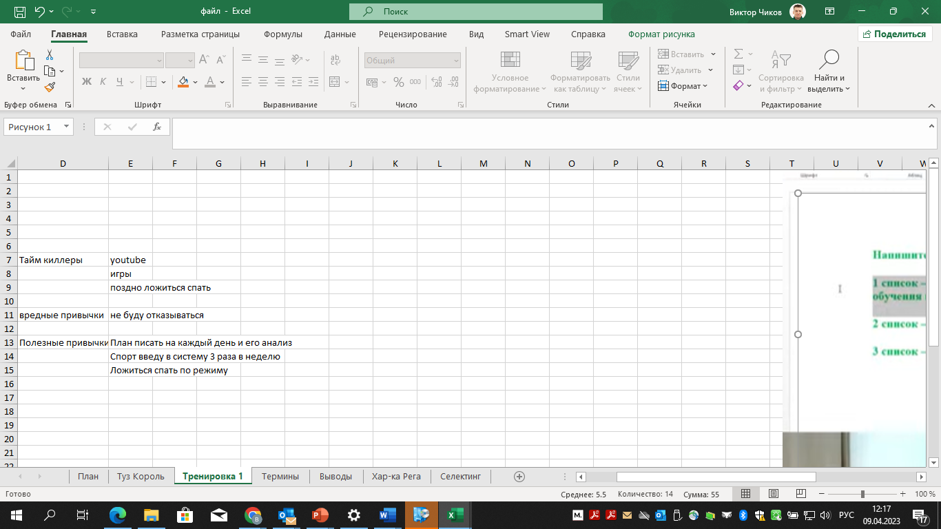Select cell with text youtube
Screen dimensions: 941x529
click(x=130, y=260)
